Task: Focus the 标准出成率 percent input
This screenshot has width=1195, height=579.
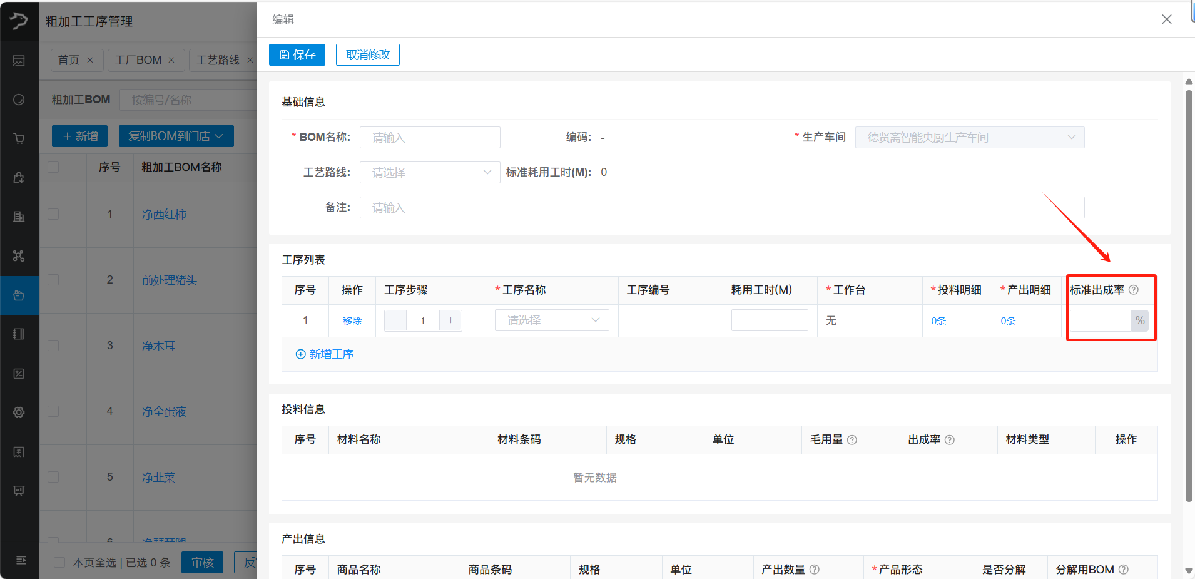Action: pyautogui.click(x=1101, y=320)
